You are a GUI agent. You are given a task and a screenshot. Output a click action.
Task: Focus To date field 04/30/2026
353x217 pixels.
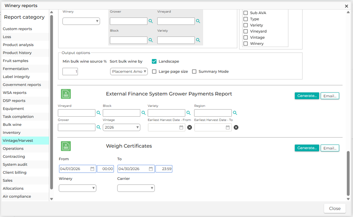coord(136,169)
